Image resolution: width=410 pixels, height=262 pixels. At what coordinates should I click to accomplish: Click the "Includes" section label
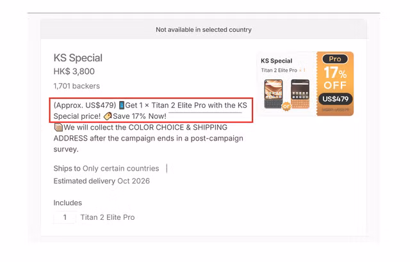pyautogui.click(x=67, y=203)
